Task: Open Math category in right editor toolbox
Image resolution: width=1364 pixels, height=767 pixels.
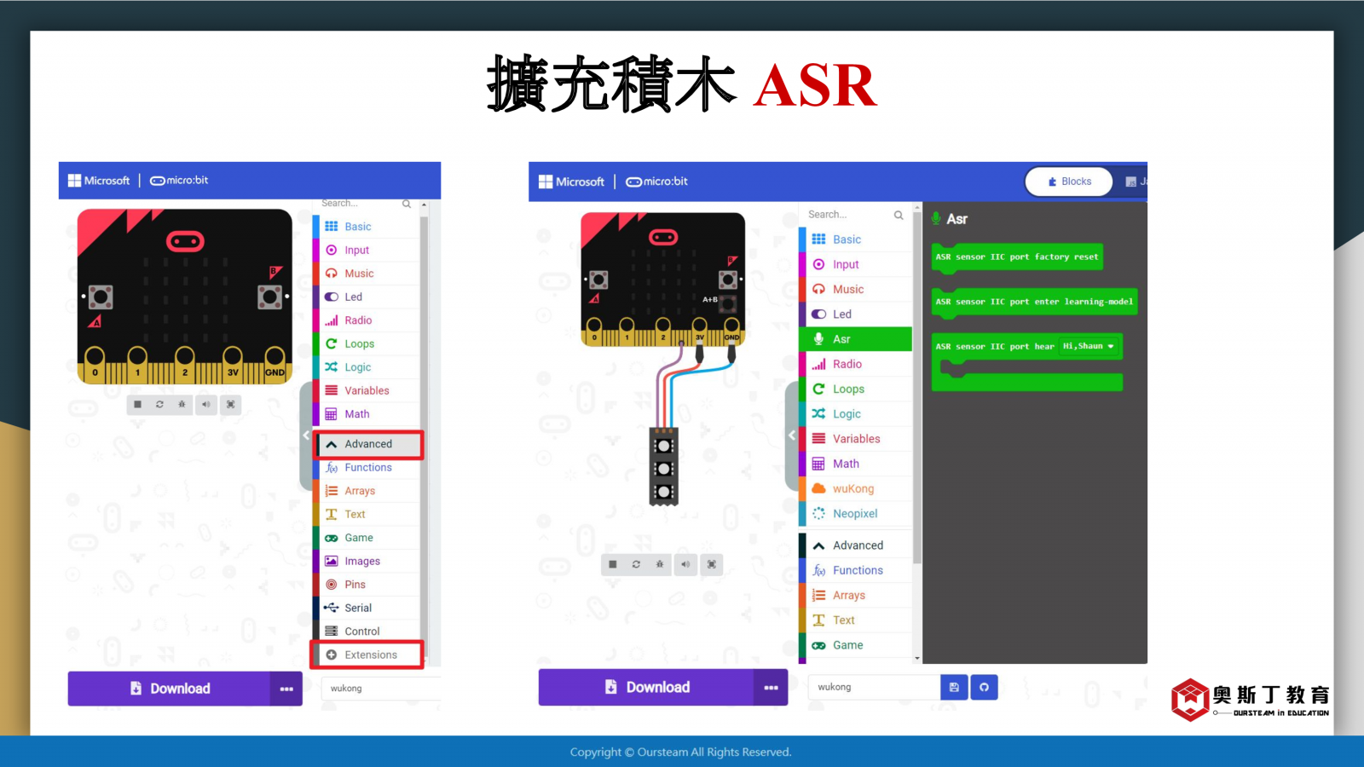Action: pyautogui.click(x=855, y=464)
